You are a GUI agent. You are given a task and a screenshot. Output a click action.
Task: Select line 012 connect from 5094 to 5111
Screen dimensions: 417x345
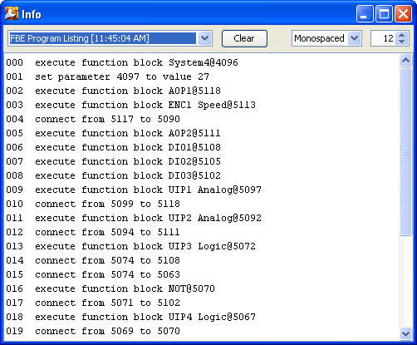pos(93,232)
